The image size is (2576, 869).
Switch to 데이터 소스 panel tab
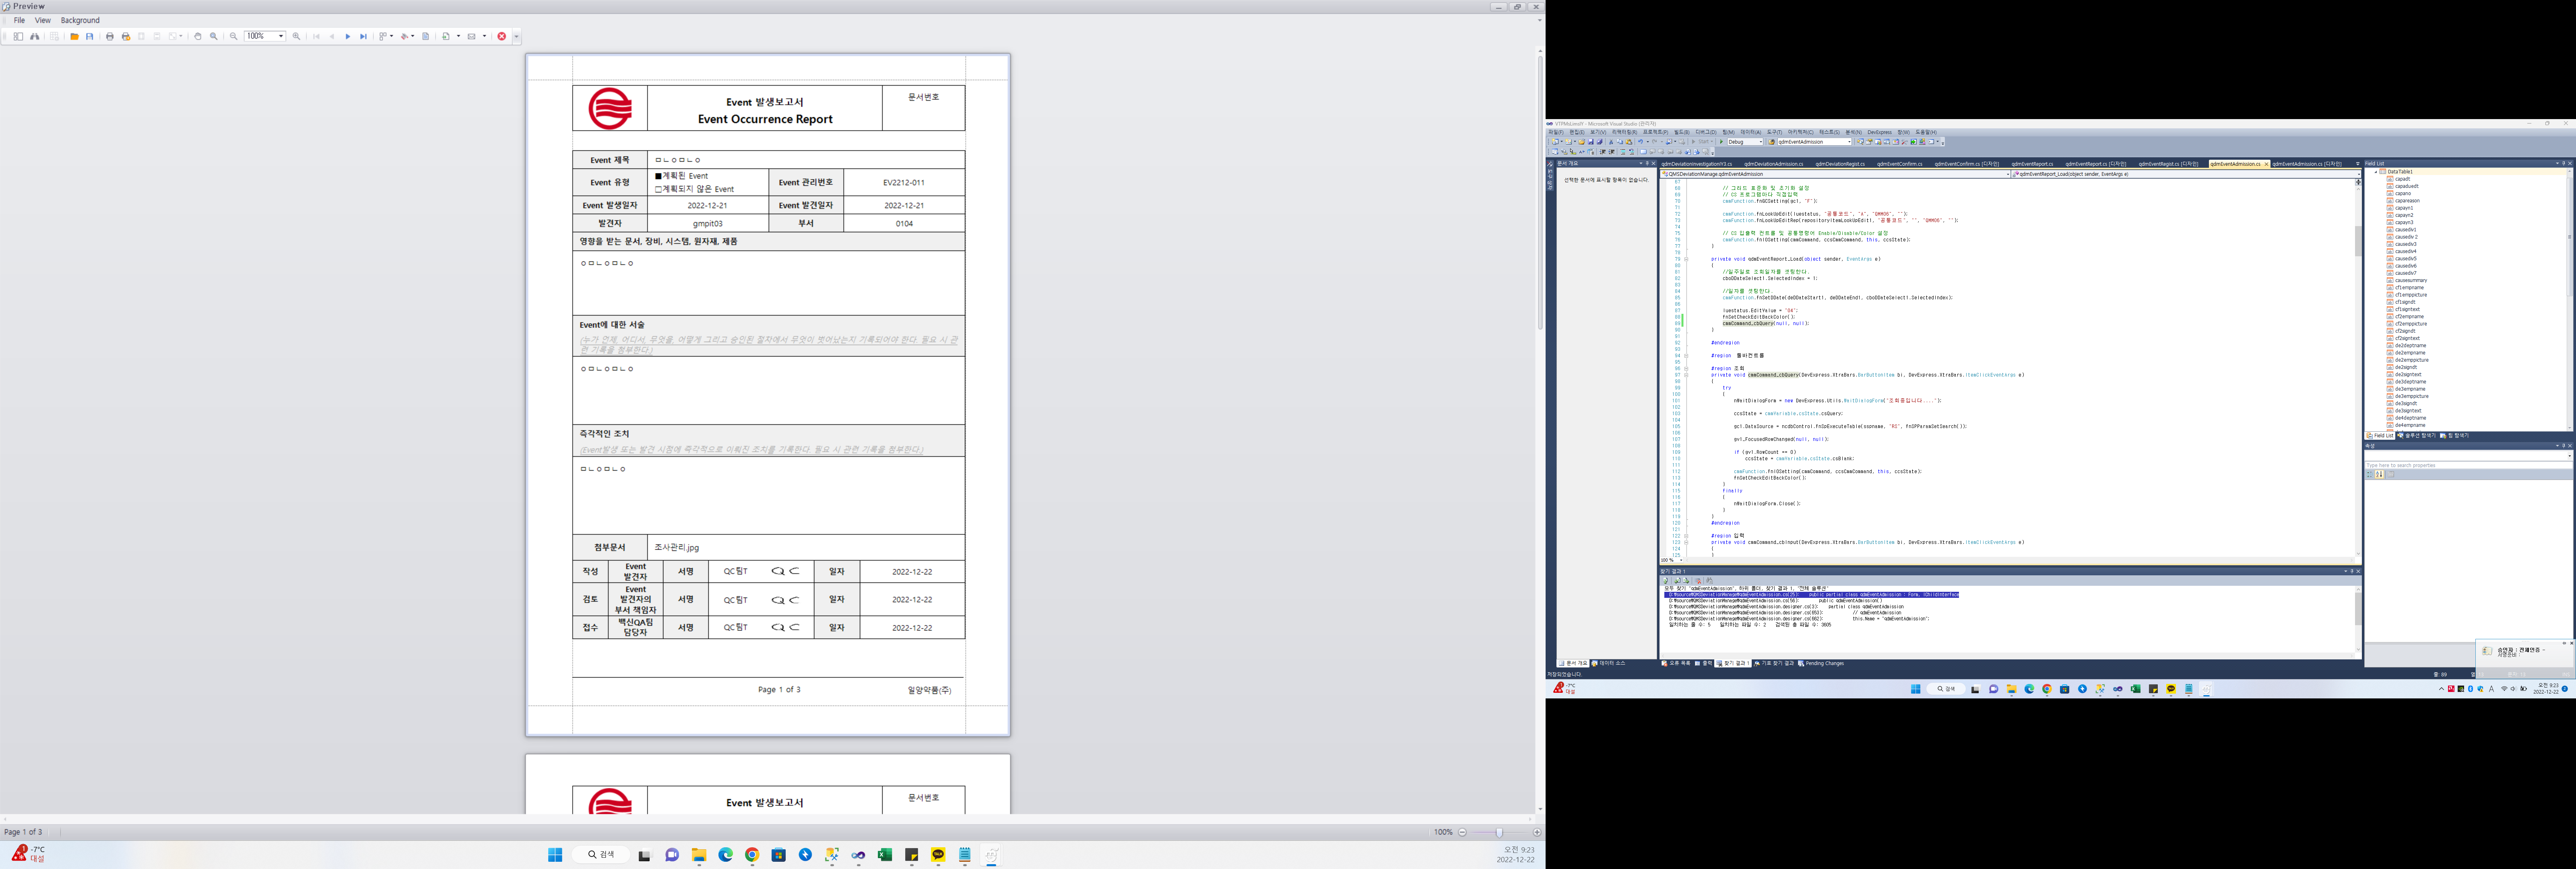pos(1609,663)
